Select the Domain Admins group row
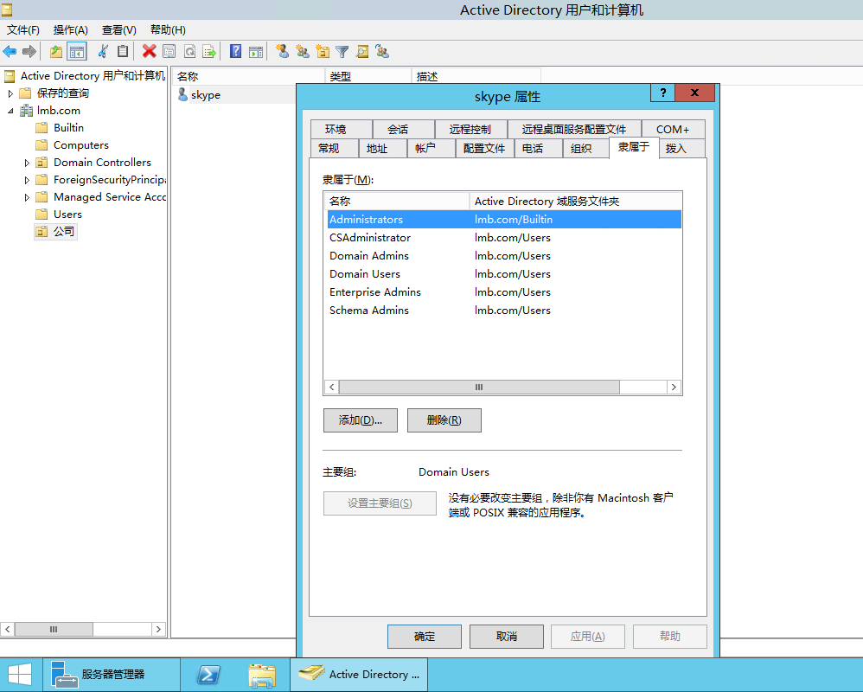863x692 pixels. click(504, 255)
